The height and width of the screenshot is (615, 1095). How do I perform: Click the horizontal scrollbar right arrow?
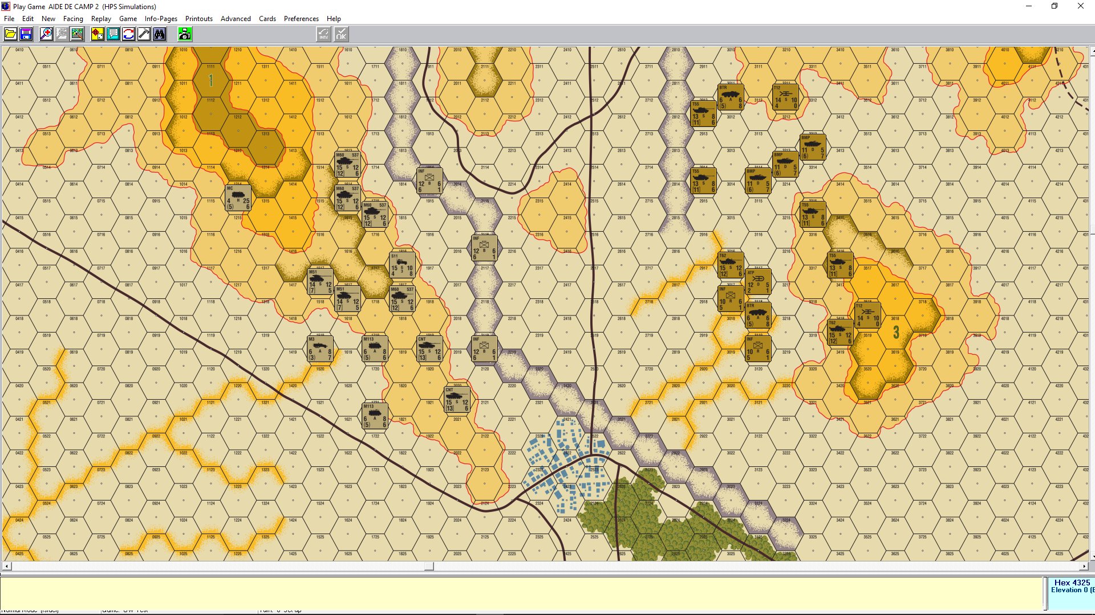(1084, 566)
